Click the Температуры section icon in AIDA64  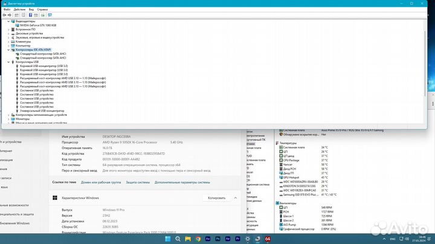tap(277, 143)
